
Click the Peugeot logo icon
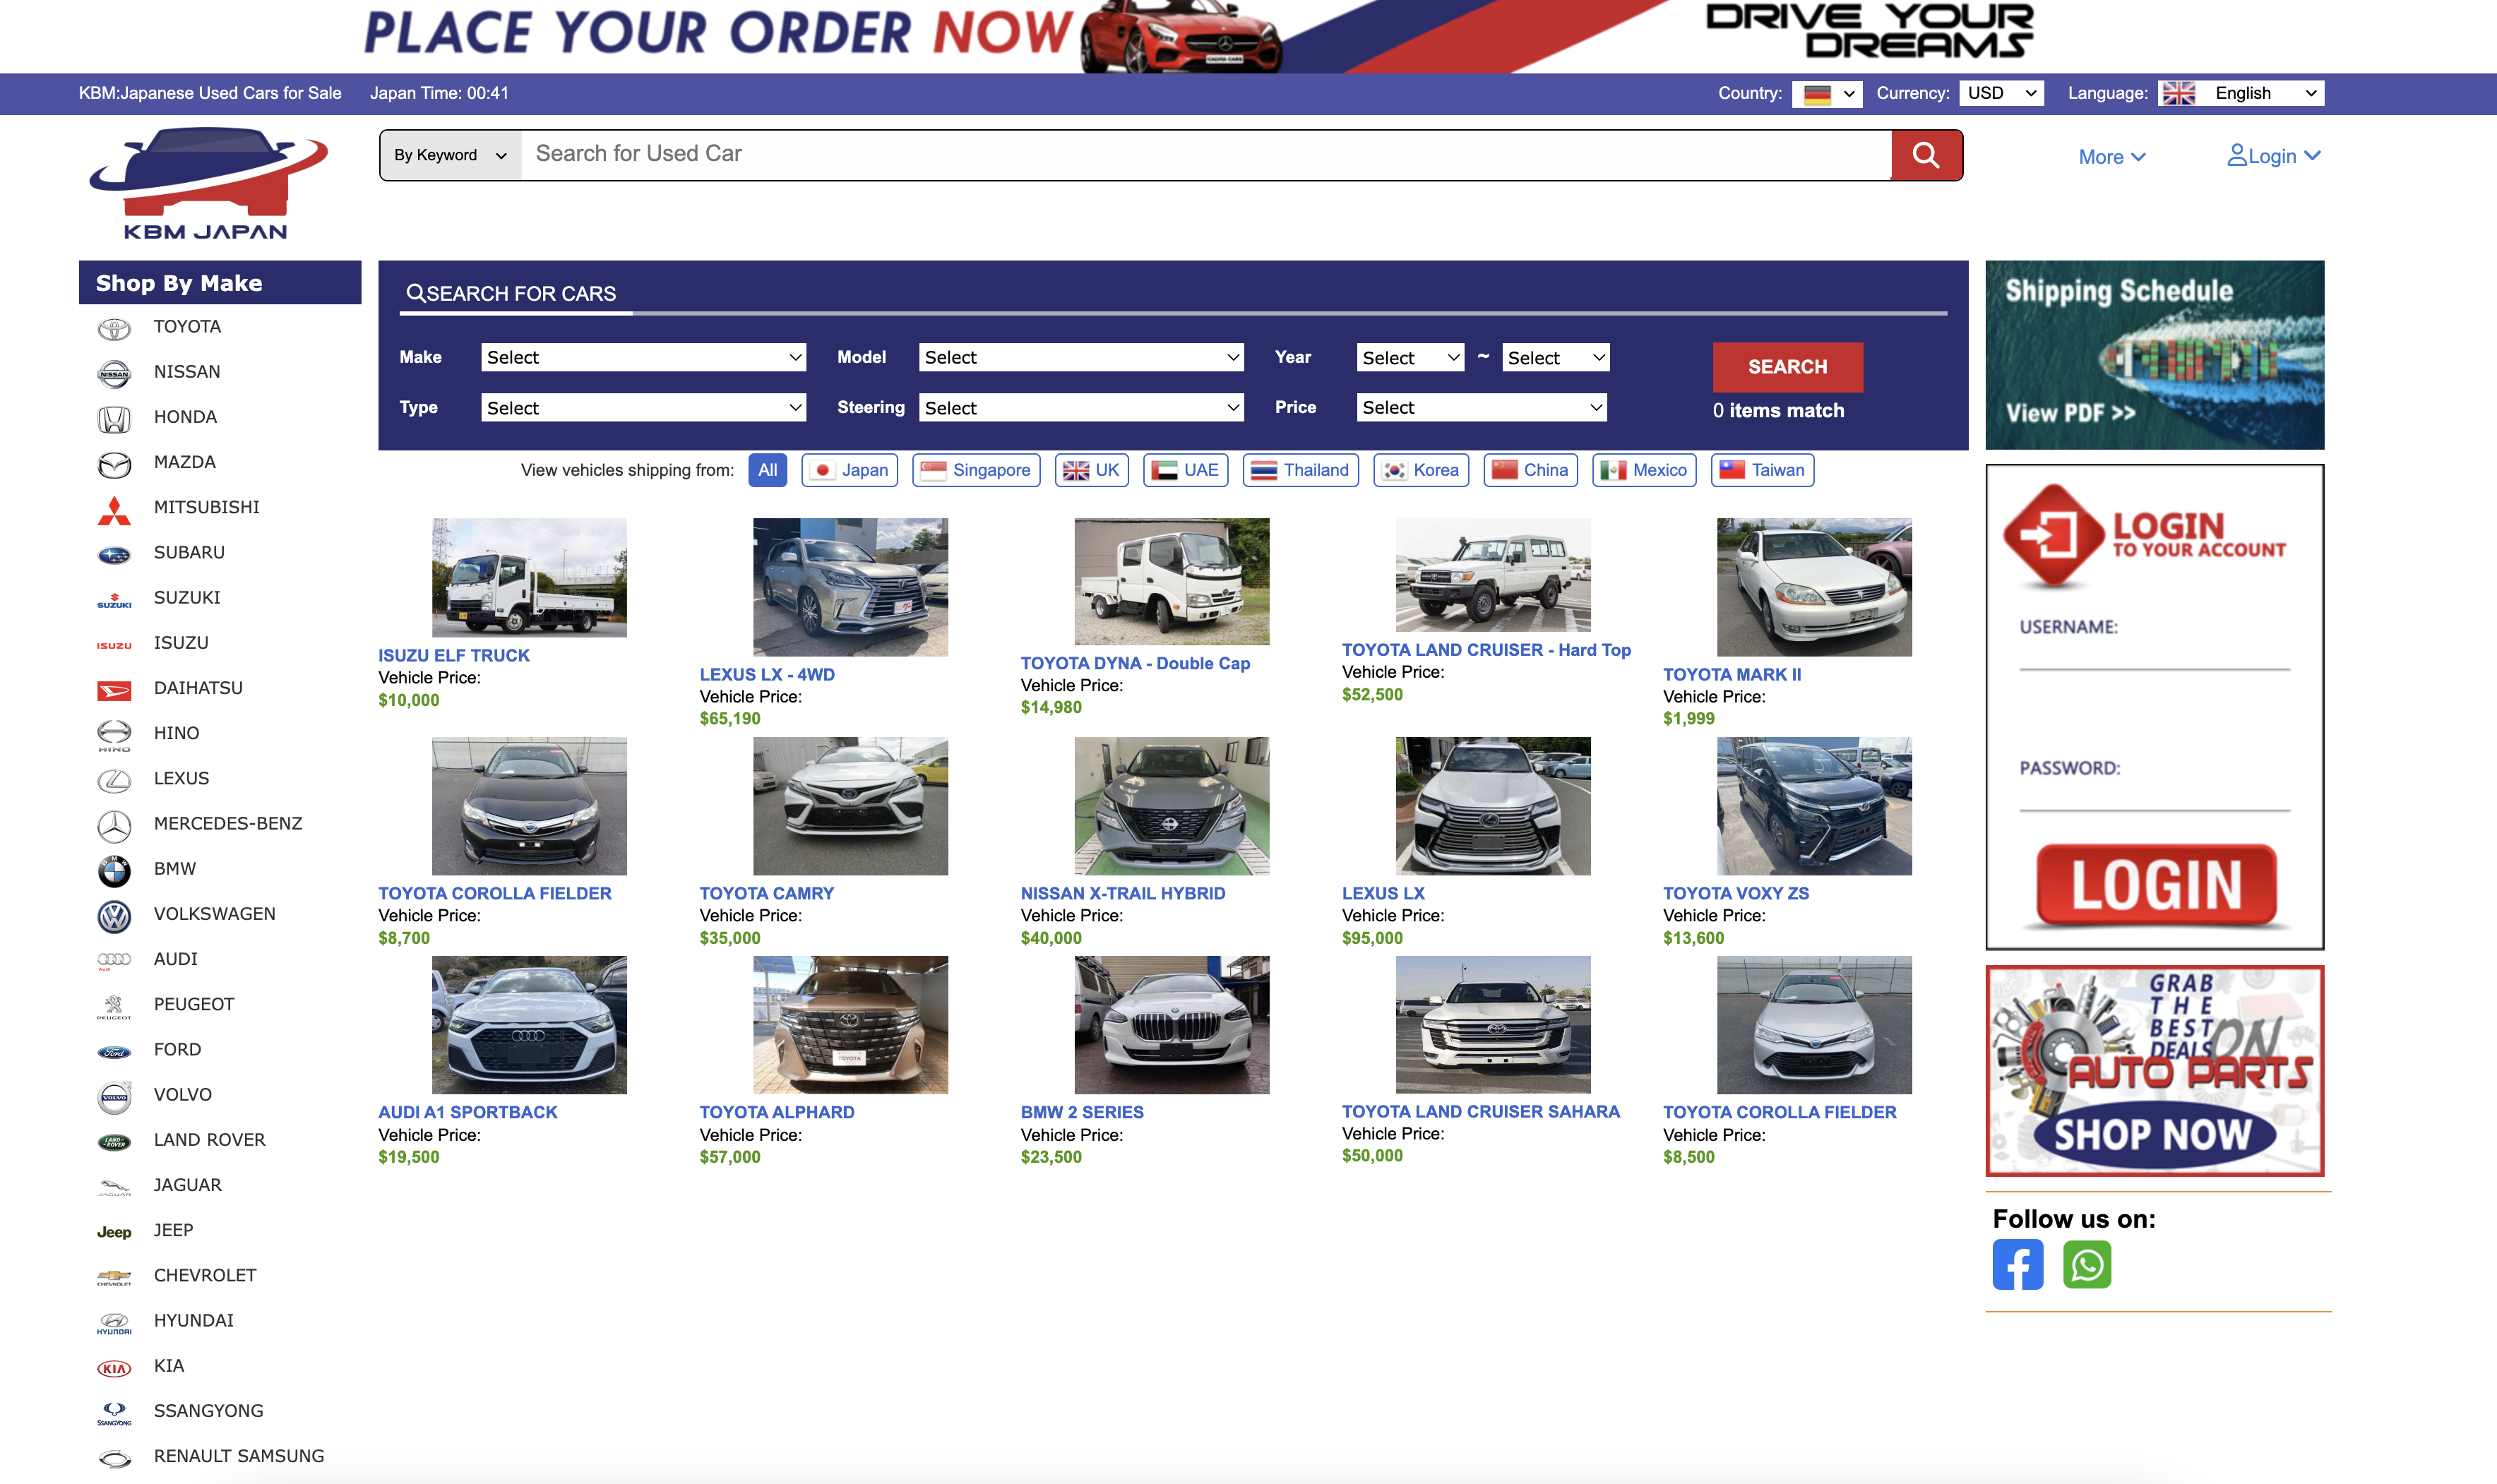pos(114,1006)
